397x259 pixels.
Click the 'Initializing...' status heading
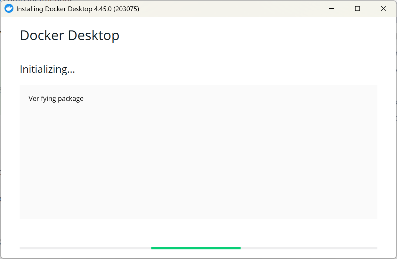pos(47,69)
